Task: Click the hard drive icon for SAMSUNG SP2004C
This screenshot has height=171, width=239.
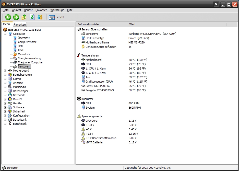Action: (83, 86)
